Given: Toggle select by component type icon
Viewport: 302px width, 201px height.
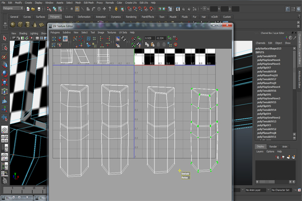Looking at the screenshot, I should [60, 9].
